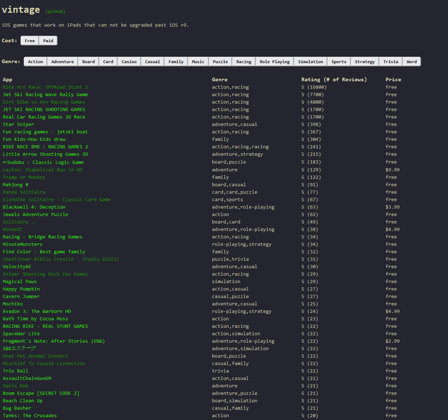The height and width of the screenshot is (420, 448).
Task: Open Jet Ski Racing Wave Rally Game
Action: [x=45, y=95]
